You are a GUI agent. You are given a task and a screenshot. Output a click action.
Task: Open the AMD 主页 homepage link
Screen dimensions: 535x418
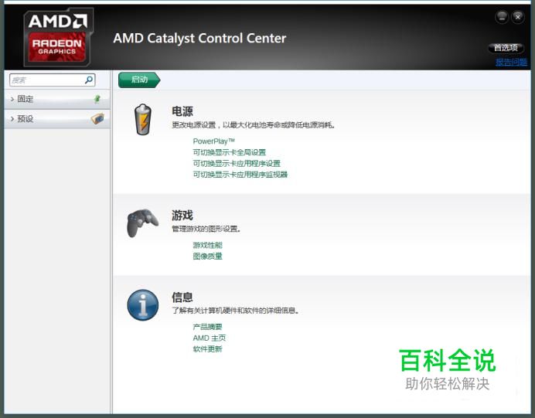210,338
